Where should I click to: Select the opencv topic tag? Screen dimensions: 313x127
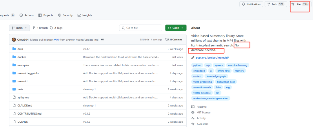[x=219, y=65]
